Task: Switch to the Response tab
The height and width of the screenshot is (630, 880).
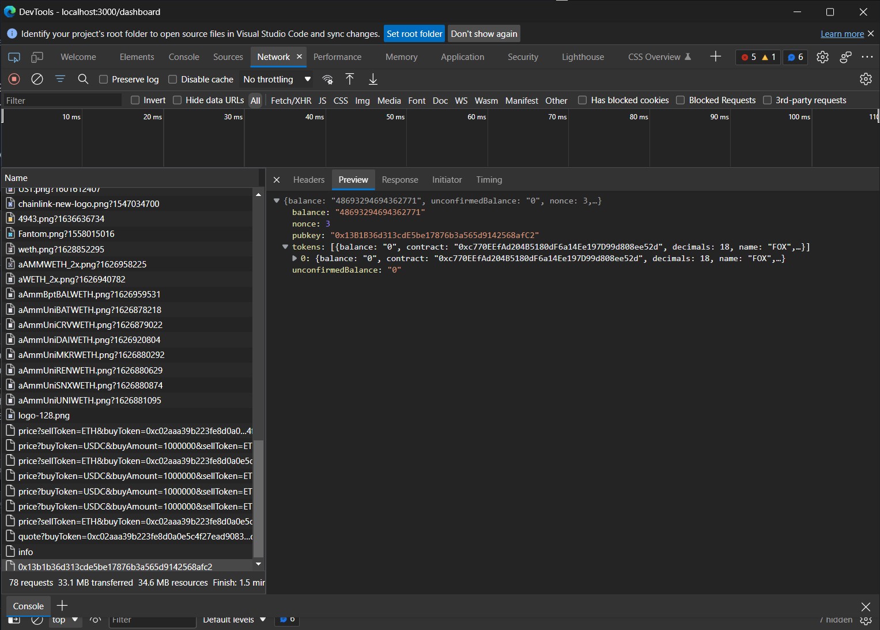Action: click(x=400, y=179)
